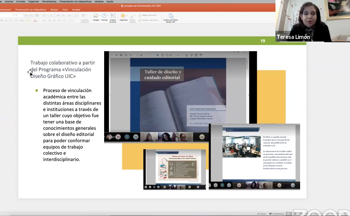Toggle the Notas pane
Viewport: 350px width, 216px height.
[262, 214]
